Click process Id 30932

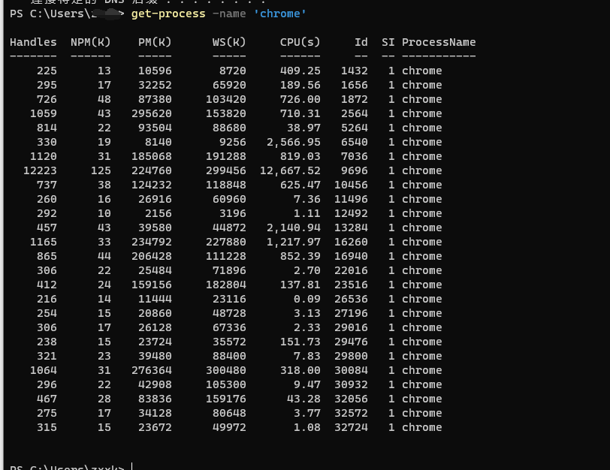point(351,384)
